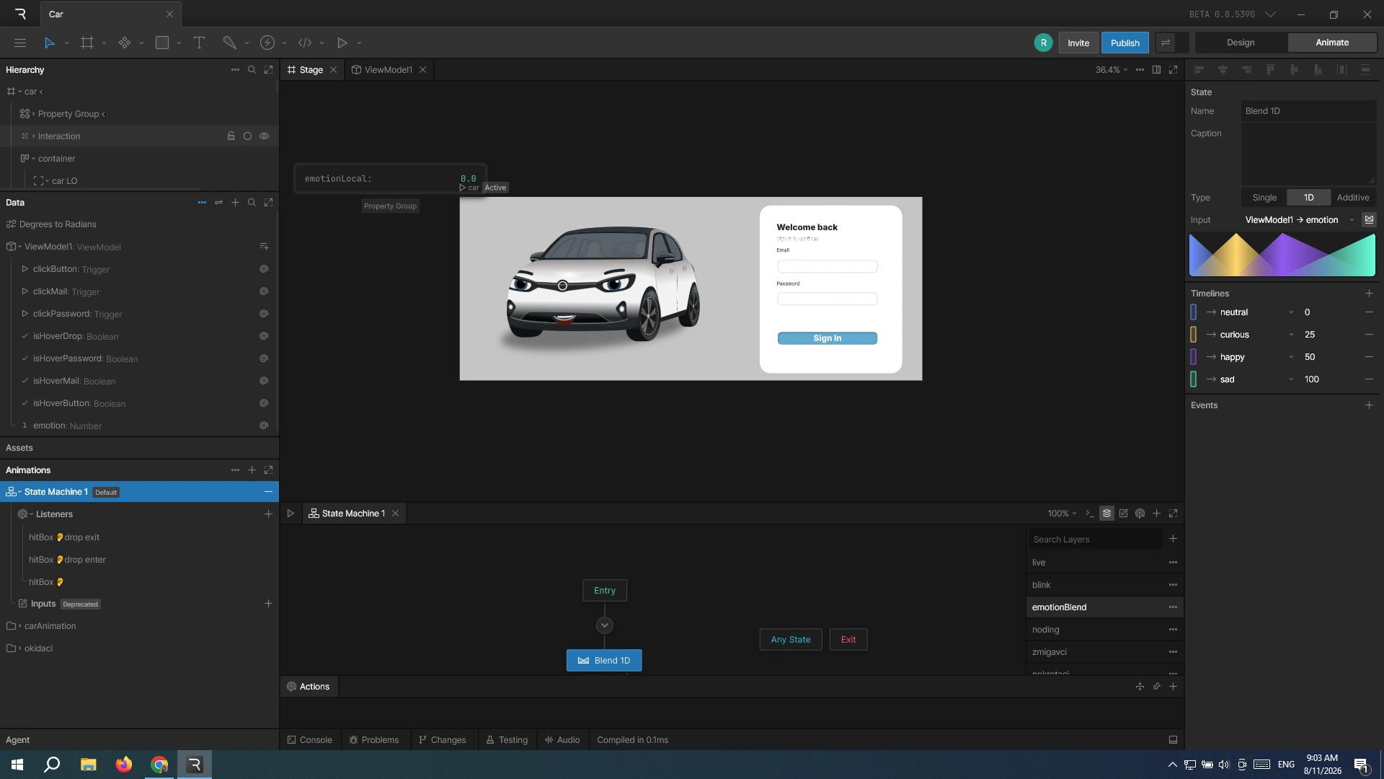The height and width of the screenshot is (779, 1384).
Task: Edit the state Name field Blend 1D
Action: tap(1308, 111)
